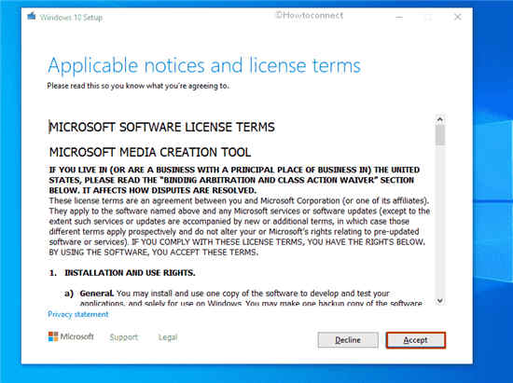Click the bold binding arbitration notice paragraph

click(234, 180)
